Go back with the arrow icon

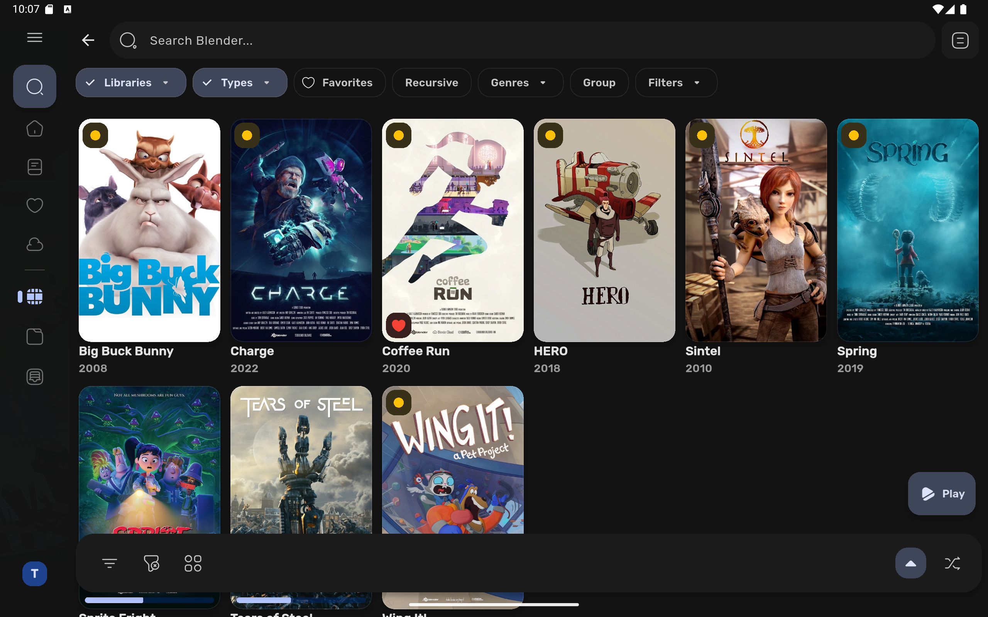(x=88, y=40)
